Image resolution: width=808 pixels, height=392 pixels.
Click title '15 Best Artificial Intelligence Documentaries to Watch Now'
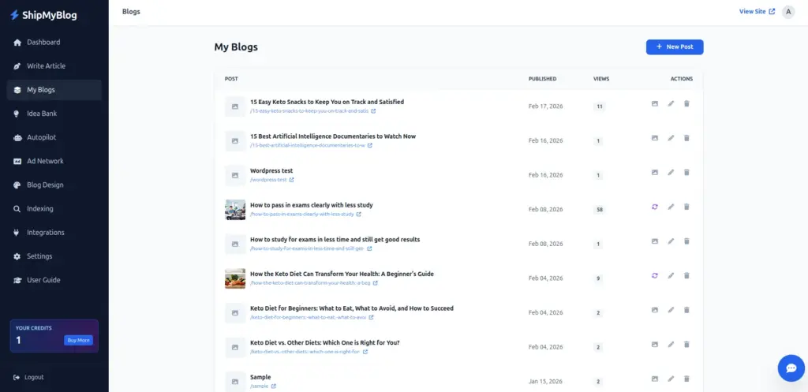(x=333, y=136)
